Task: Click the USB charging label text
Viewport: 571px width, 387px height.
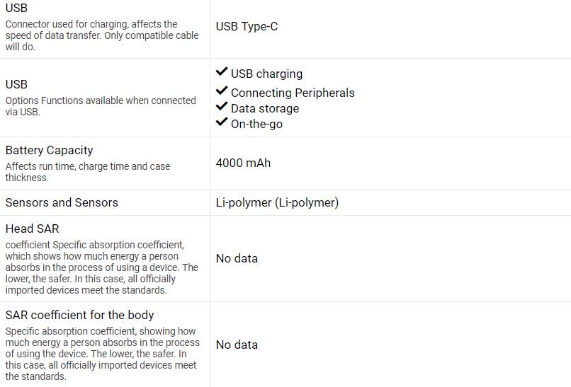Action: tap(266, 74)
